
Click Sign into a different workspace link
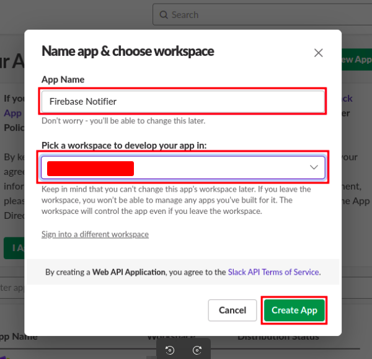pos(95,234)
